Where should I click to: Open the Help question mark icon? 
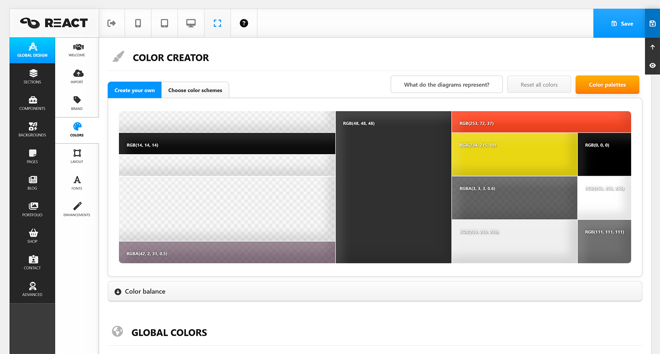tap(244, 23)
